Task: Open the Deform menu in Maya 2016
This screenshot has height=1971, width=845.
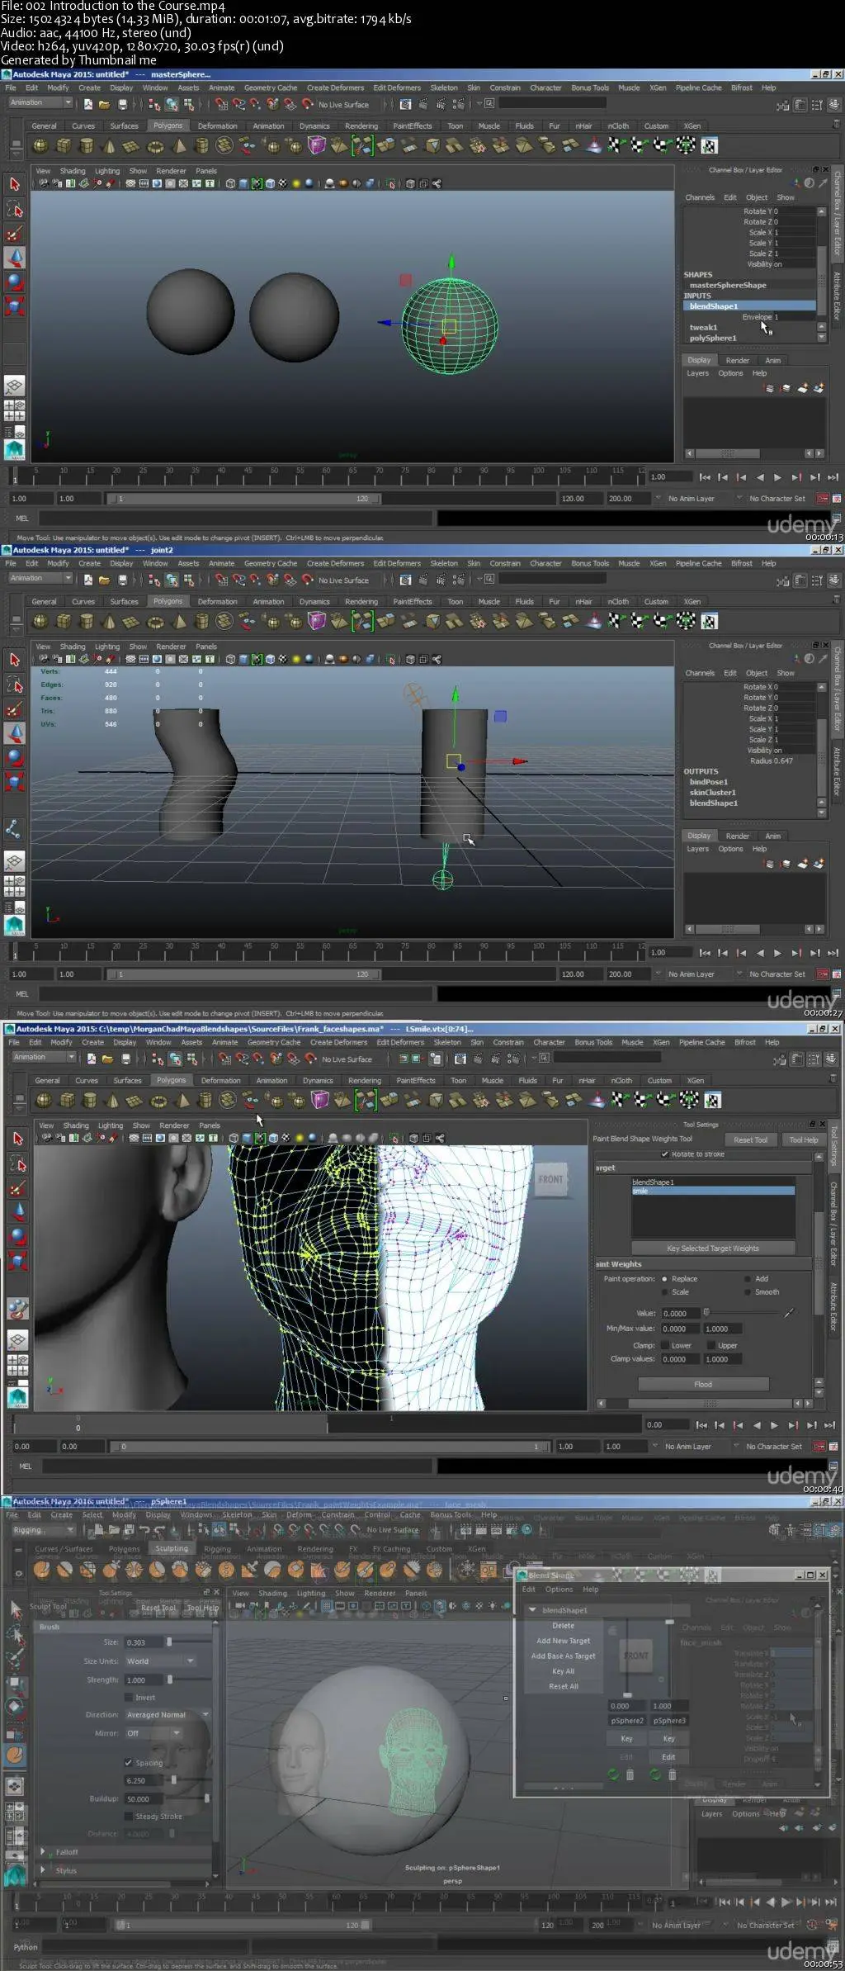Action: point(299,1514)
